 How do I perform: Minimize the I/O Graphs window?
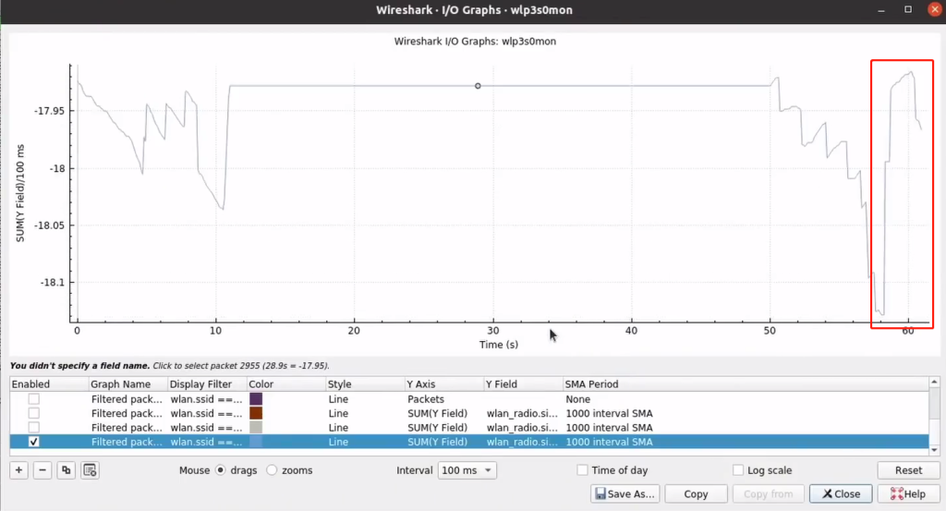881,9
